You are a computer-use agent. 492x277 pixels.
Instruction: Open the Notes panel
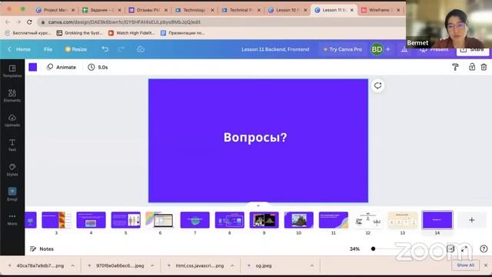coord(42,249)
